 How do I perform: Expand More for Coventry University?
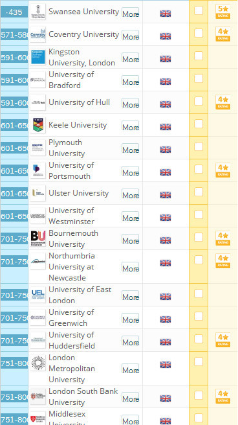coord(131,36)
